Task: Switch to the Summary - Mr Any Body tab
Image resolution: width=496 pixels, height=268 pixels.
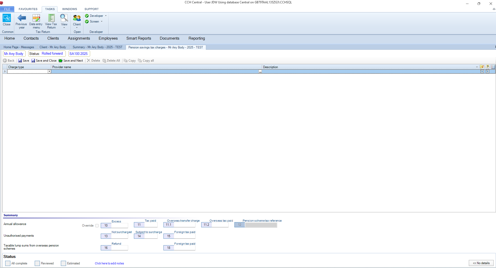Action: pyautogui.click(x=98, y=47)
